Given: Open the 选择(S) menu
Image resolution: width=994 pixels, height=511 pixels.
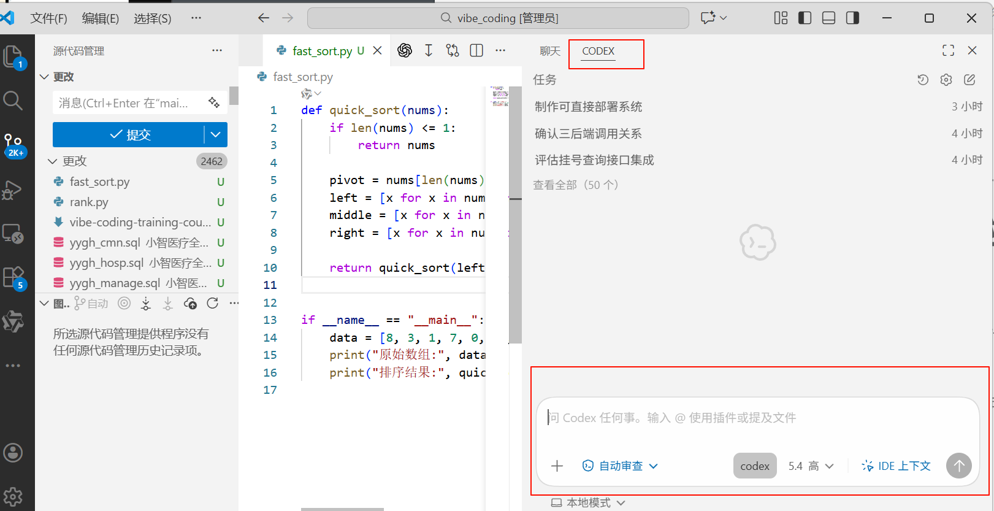Looking at the screenshot, I should [x=153, y=18].
